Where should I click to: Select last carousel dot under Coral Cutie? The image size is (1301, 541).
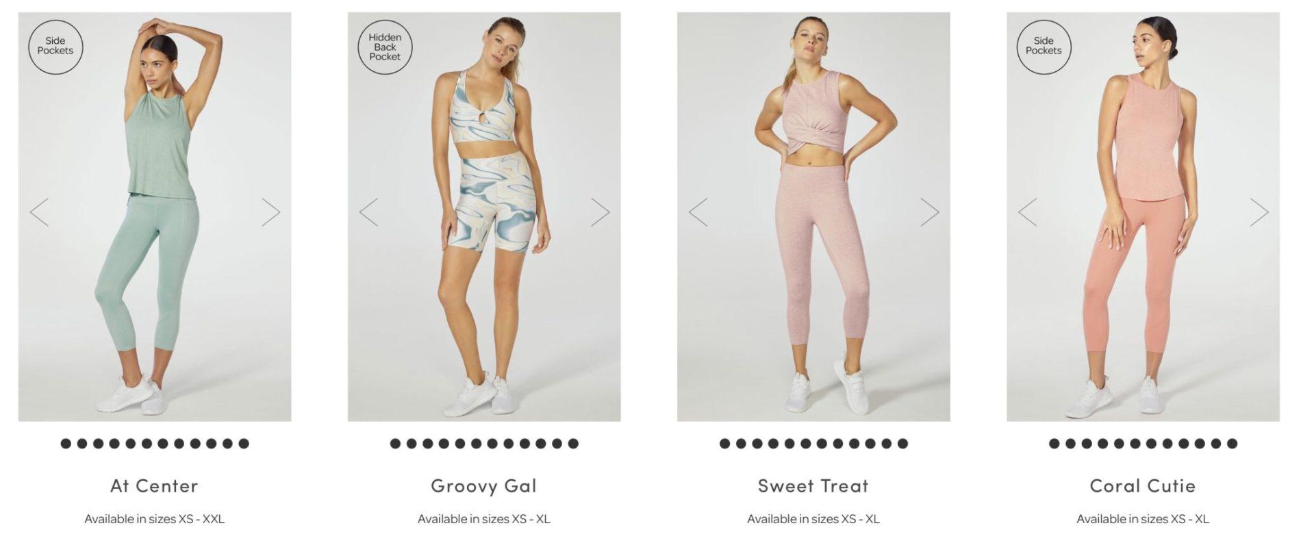coord(1232,444)
